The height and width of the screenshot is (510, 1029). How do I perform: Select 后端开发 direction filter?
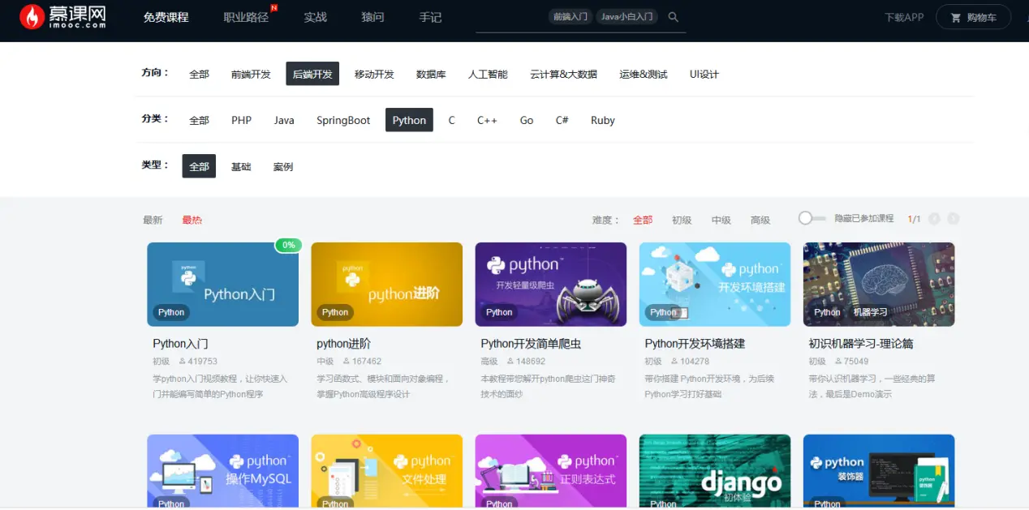coord(312,74)
